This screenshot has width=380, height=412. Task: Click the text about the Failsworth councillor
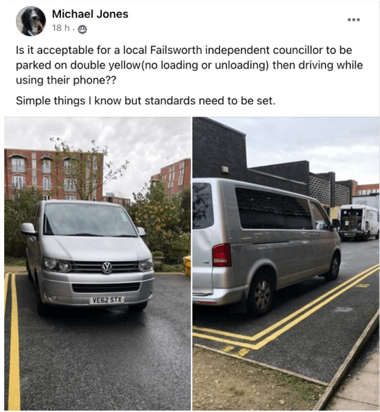click(189, 65)
